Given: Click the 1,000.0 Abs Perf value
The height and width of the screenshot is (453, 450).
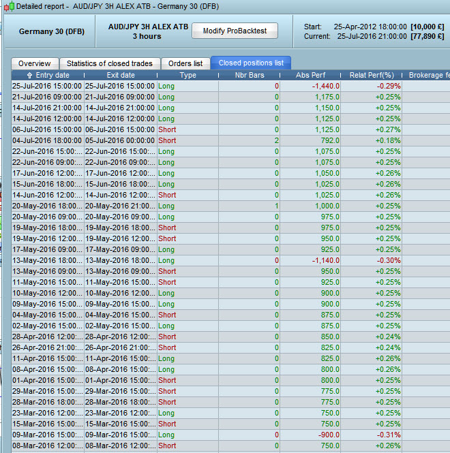Looking at the screenshot, I should (x=327, y=206).
